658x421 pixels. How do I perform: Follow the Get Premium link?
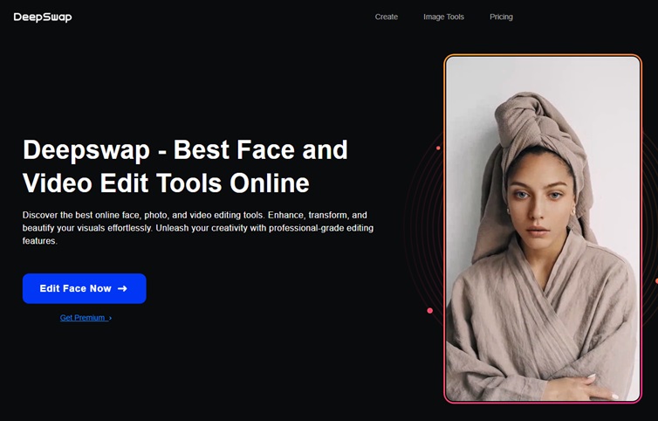(86, 318)
